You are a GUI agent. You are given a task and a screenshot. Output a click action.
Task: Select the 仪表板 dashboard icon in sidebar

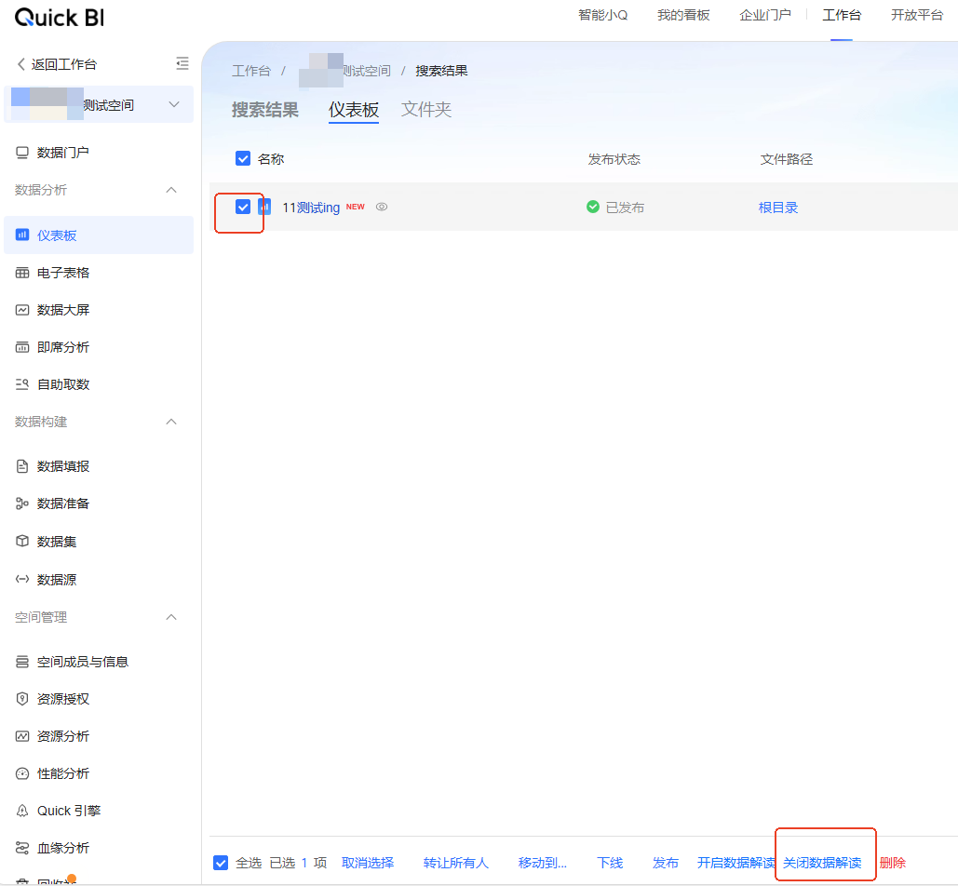(22, 235)
